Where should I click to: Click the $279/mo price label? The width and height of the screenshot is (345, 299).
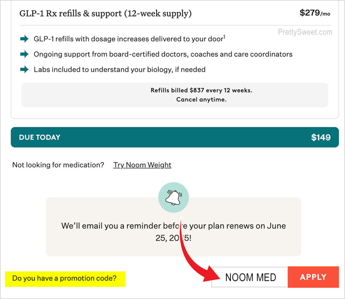315,13
